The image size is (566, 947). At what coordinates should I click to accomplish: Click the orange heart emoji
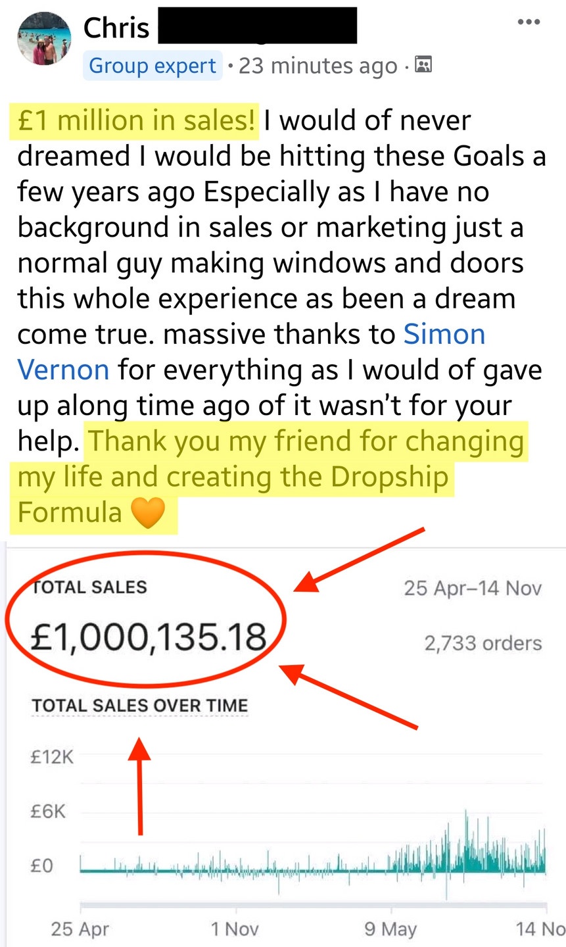pyautogui.click(x=147, y=513)
